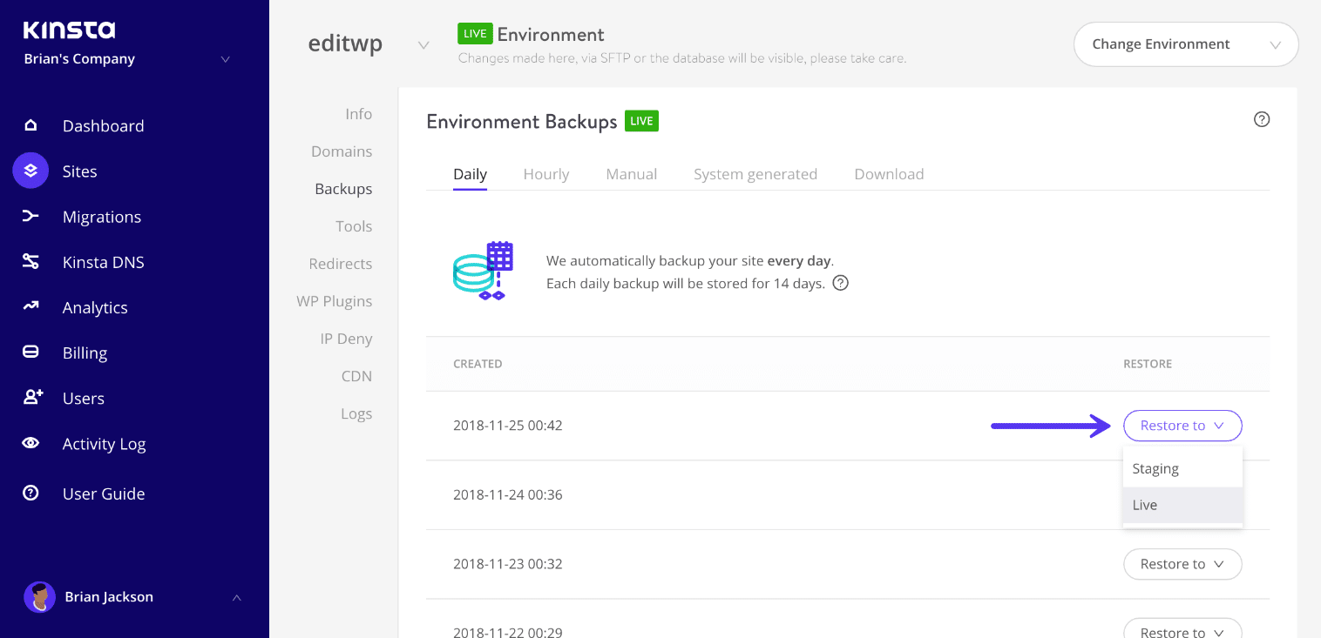Image resolution: width=1321 pixels, height=638 pixels.
Task: Open the tooltip beside '14 days' text
Action: tap(840, 283)
